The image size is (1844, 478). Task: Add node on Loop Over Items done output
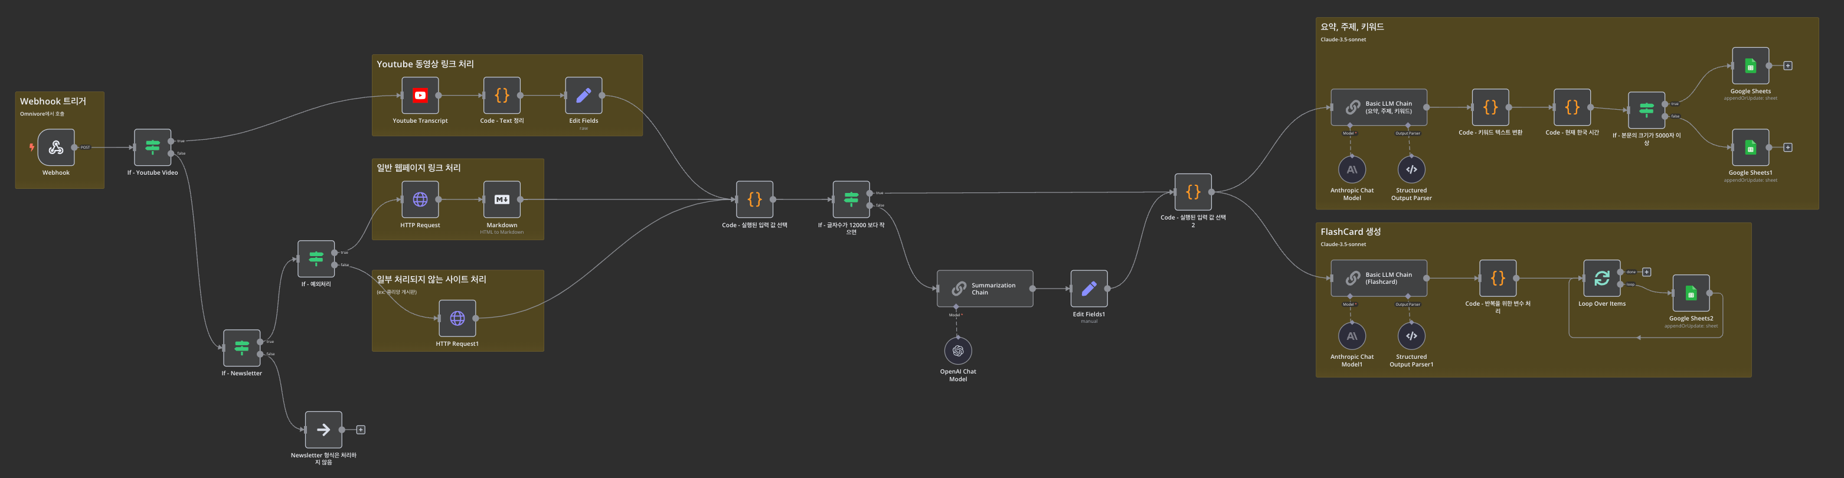pyautogui.click(x=1646, y=272)
